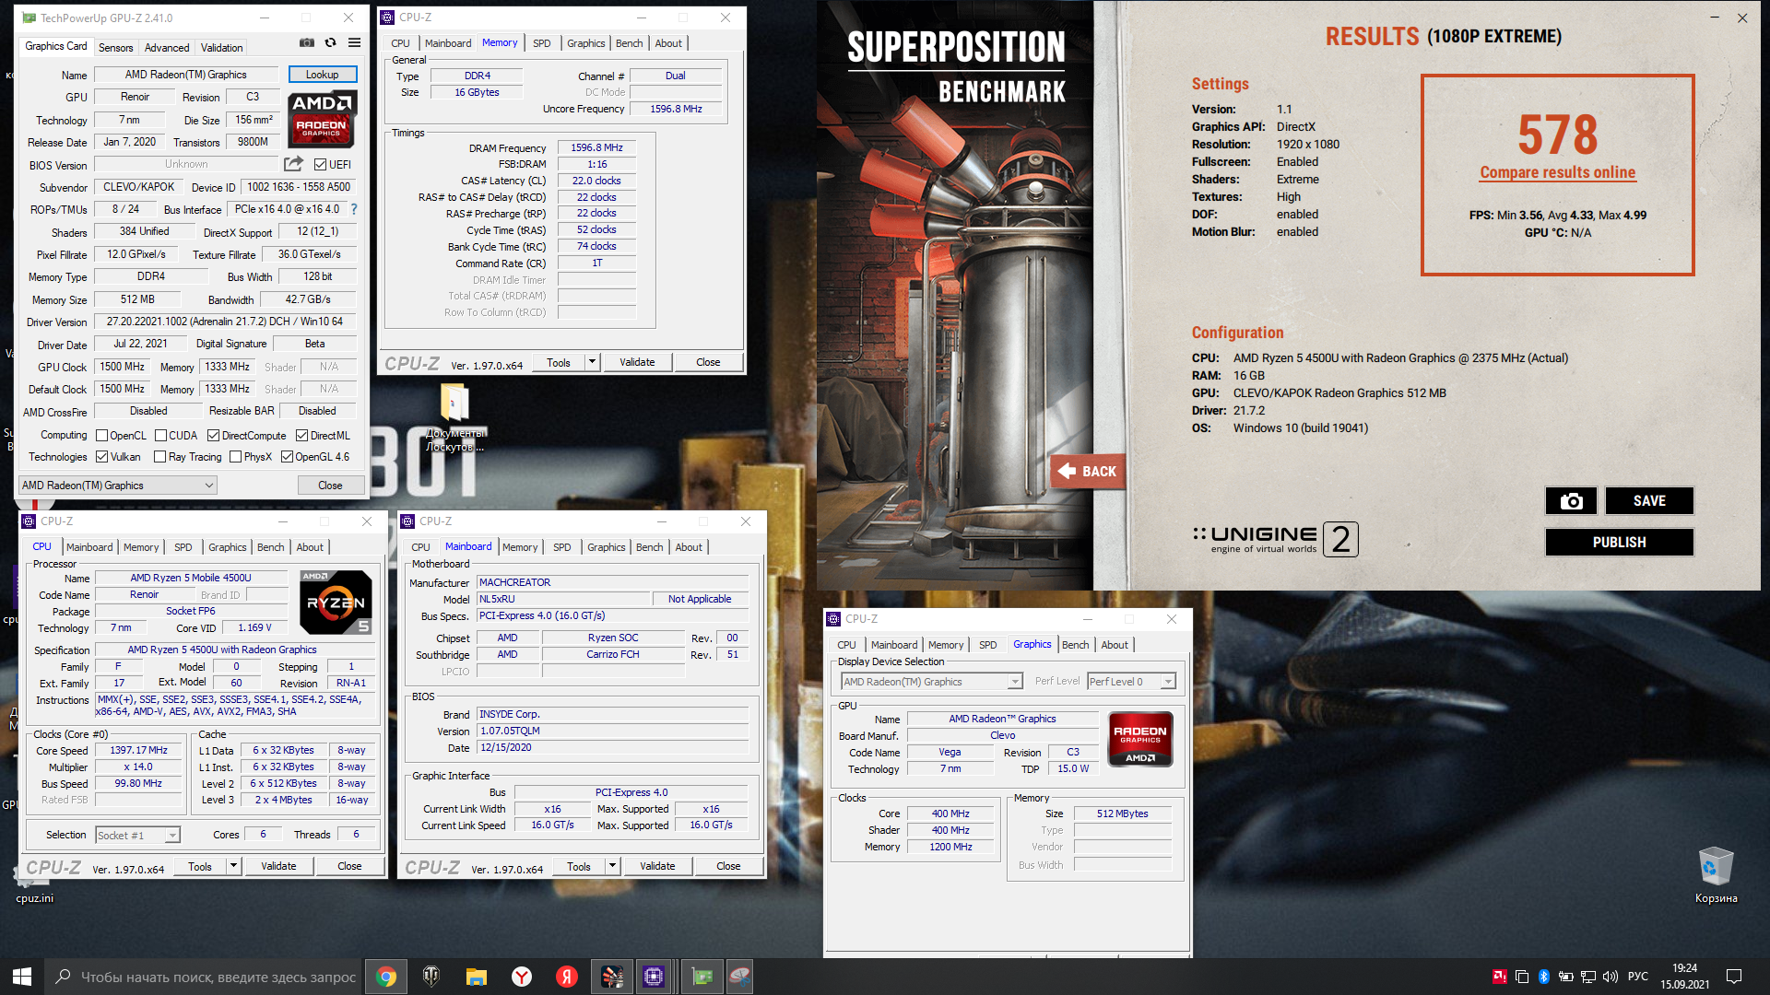
Task: Click the РУС language indicator
Action: (1638, 977)
